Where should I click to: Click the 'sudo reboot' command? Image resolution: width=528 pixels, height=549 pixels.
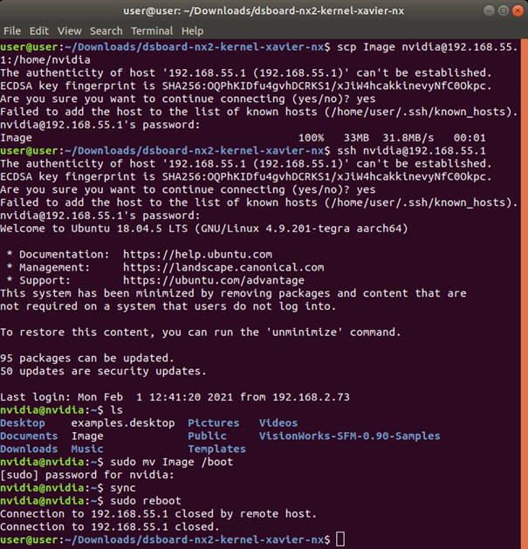(146, 500)
